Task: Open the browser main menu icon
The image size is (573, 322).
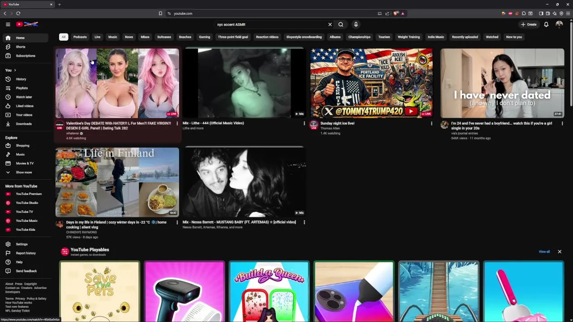Action: (569, 13)
